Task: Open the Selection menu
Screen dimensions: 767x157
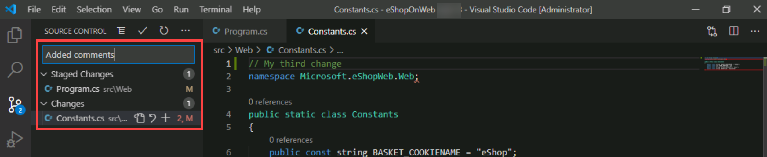Action: pyautogui.click(x=94, y=9)
